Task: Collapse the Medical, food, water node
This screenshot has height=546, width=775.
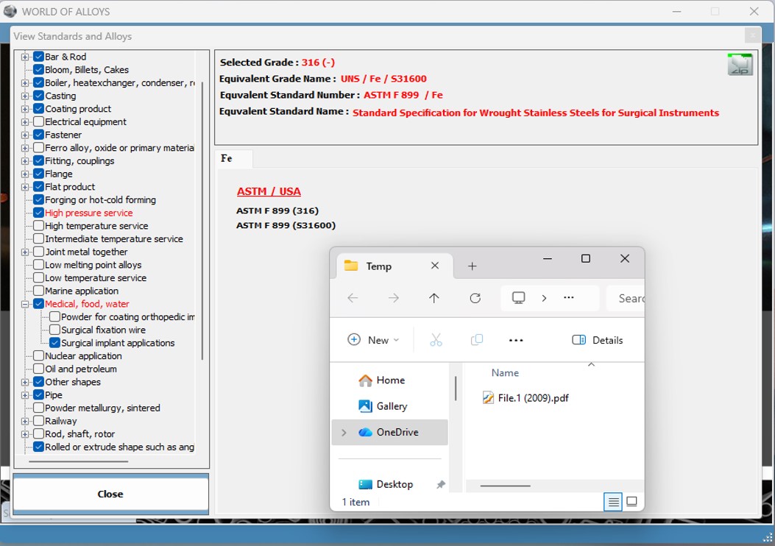Action: coord(25,304)
